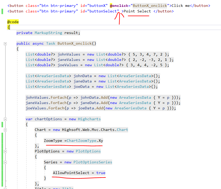Click the green margin bar near chartOptions
This screenshot has height=189, width=221.
pyautogui.click(x=2, y=124)
